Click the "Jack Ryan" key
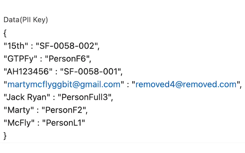 coord(27,97)
